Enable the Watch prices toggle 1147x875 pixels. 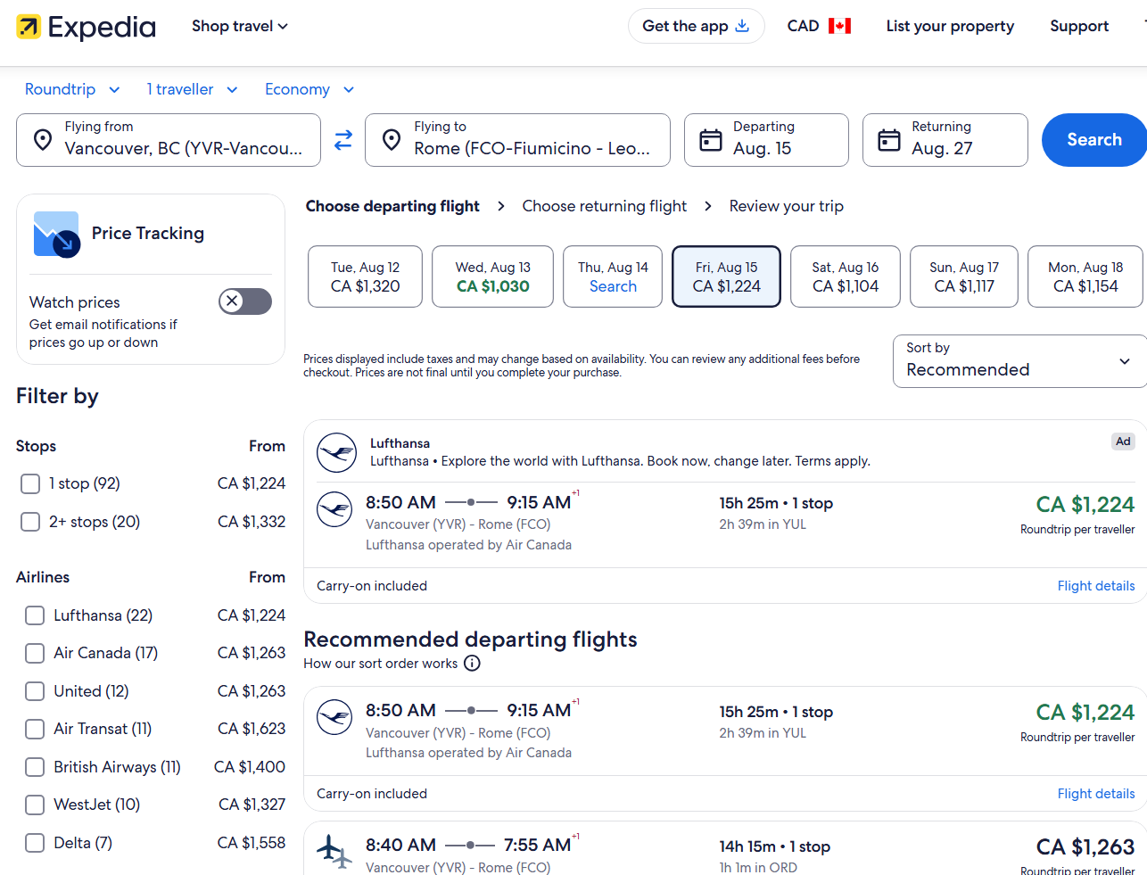pos(244,301)
